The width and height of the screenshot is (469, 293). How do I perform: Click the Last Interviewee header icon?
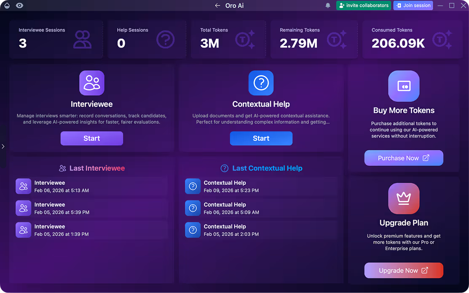pyautogui.click(x=62, y=168)
